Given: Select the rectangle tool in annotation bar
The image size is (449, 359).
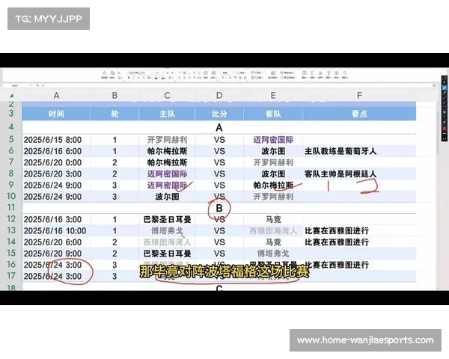Looking at the screenshot, I should [445, 108].
